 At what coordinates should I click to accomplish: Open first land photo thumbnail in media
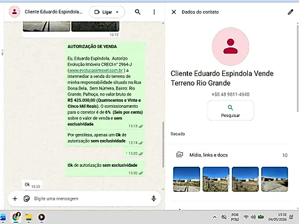(x=187, y=179)
